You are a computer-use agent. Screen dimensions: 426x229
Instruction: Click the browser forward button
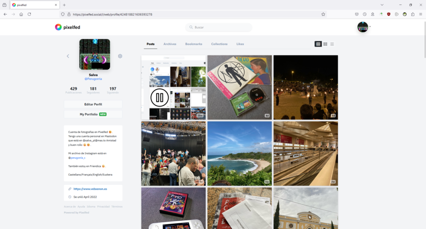point(13,14)
